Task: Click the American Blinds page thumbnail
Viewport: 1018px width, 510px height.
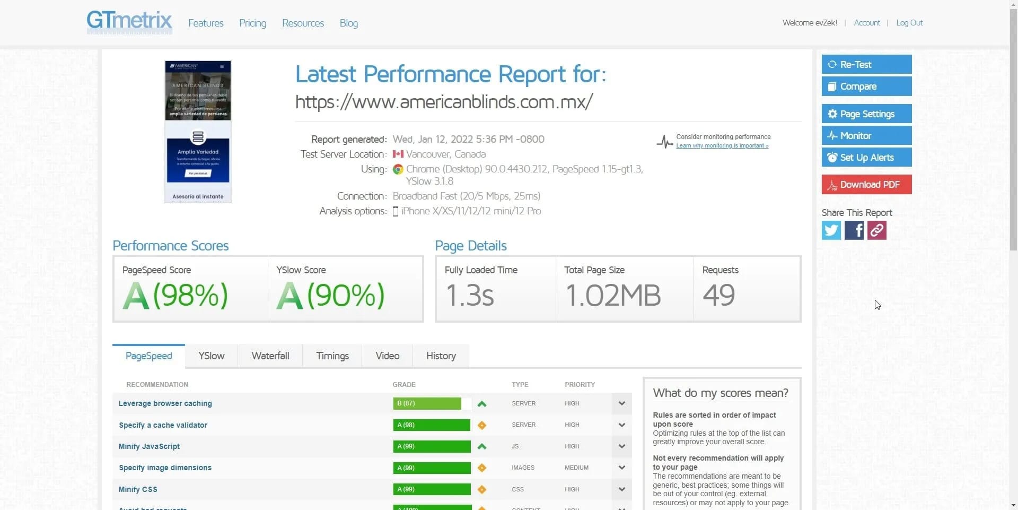Action: click(197, 131)
